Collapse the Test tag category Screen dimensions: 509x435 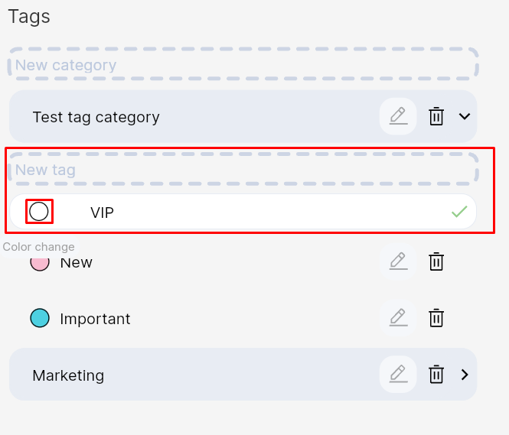pos(464,116)
